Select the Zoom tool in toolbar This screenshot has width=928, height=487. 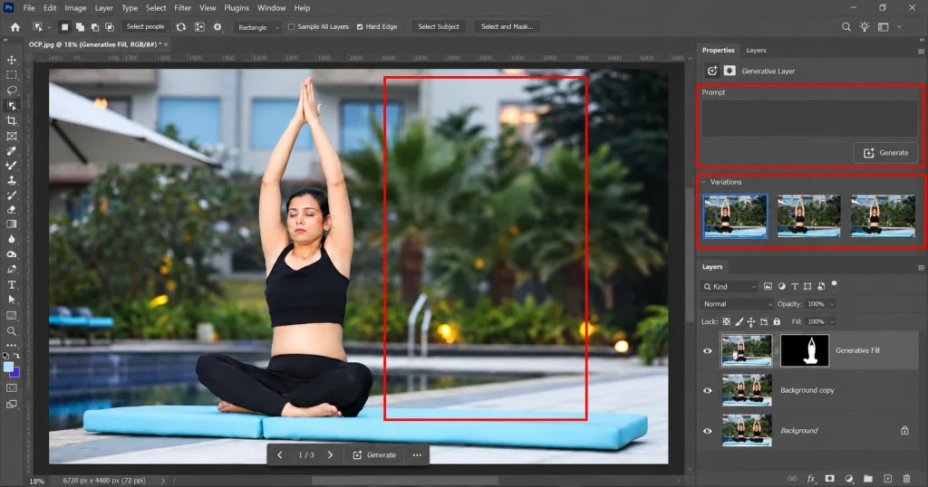(12, 331)
